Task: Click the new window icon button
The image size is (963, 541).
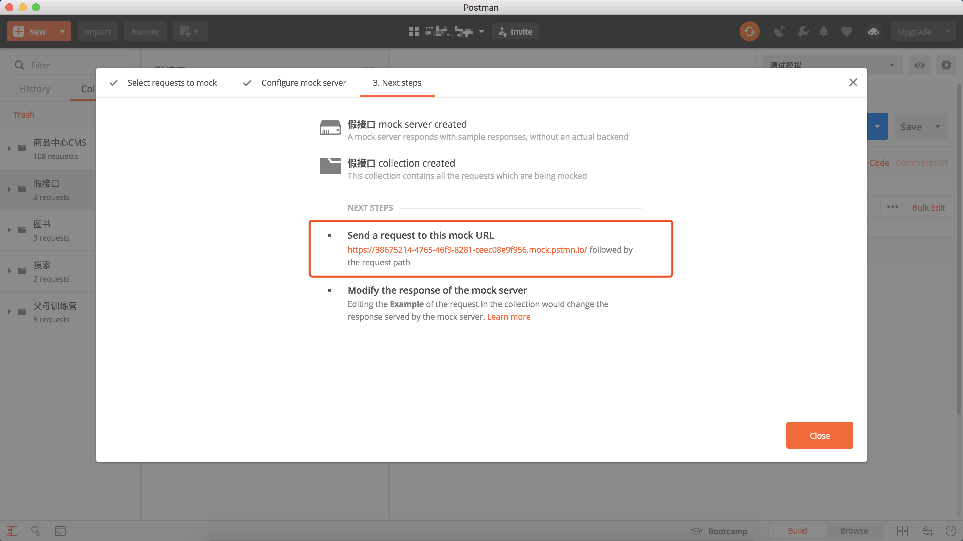Action: 190,32
